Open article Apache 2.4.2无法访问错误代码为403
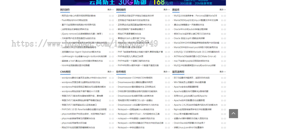The height and width of the screenshot is (132, 285). (x=196, y=105)
